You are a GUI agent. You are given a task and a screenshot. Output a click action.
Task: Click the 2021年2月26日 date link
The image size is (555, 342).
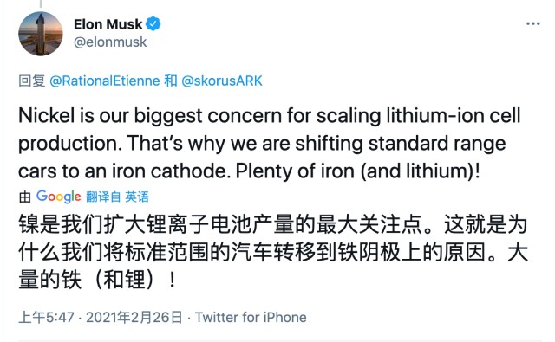(x=134, y=317)
